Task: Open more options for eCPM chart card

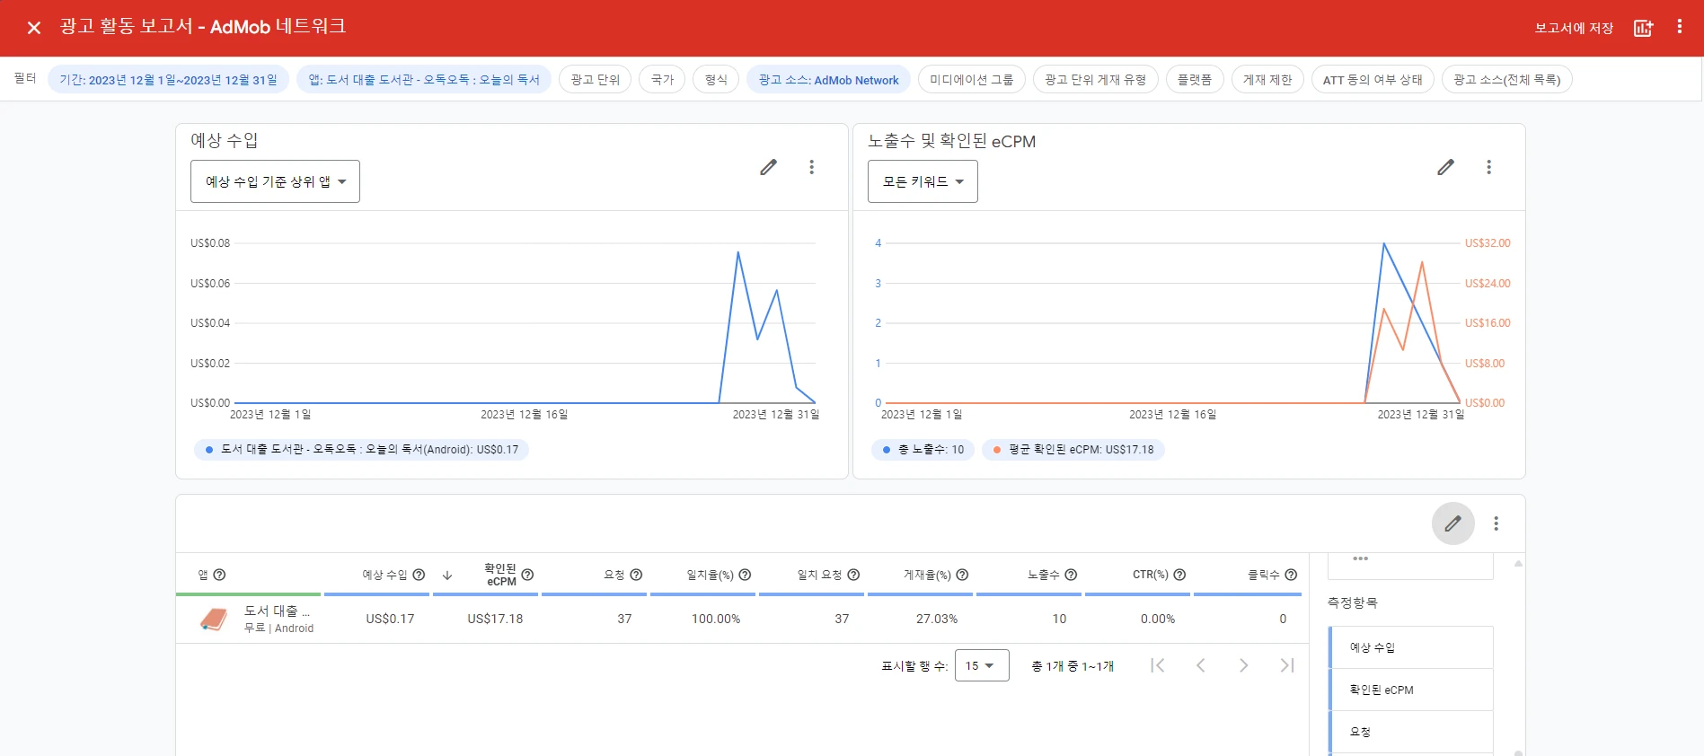Action: coord(1488,167)
